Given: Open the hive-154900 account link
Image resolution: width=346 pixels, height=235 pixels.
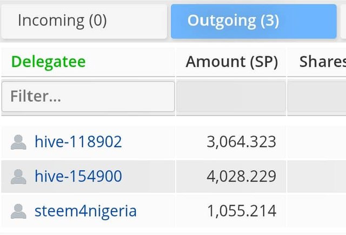Looking at the screenshot, I should (x=78, y=176).
